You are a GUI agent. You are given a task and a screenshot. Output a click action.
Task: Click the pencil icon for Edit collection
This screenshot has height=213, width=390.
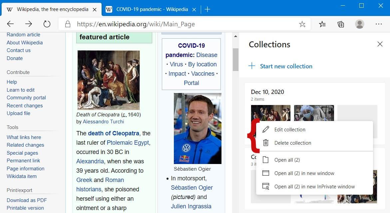(x=266, y=129)
